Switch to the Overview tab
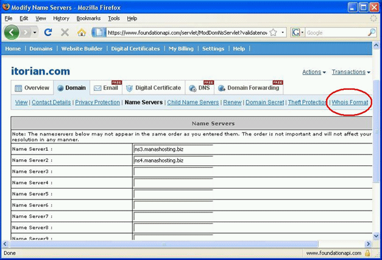 [x=32, y=88]
